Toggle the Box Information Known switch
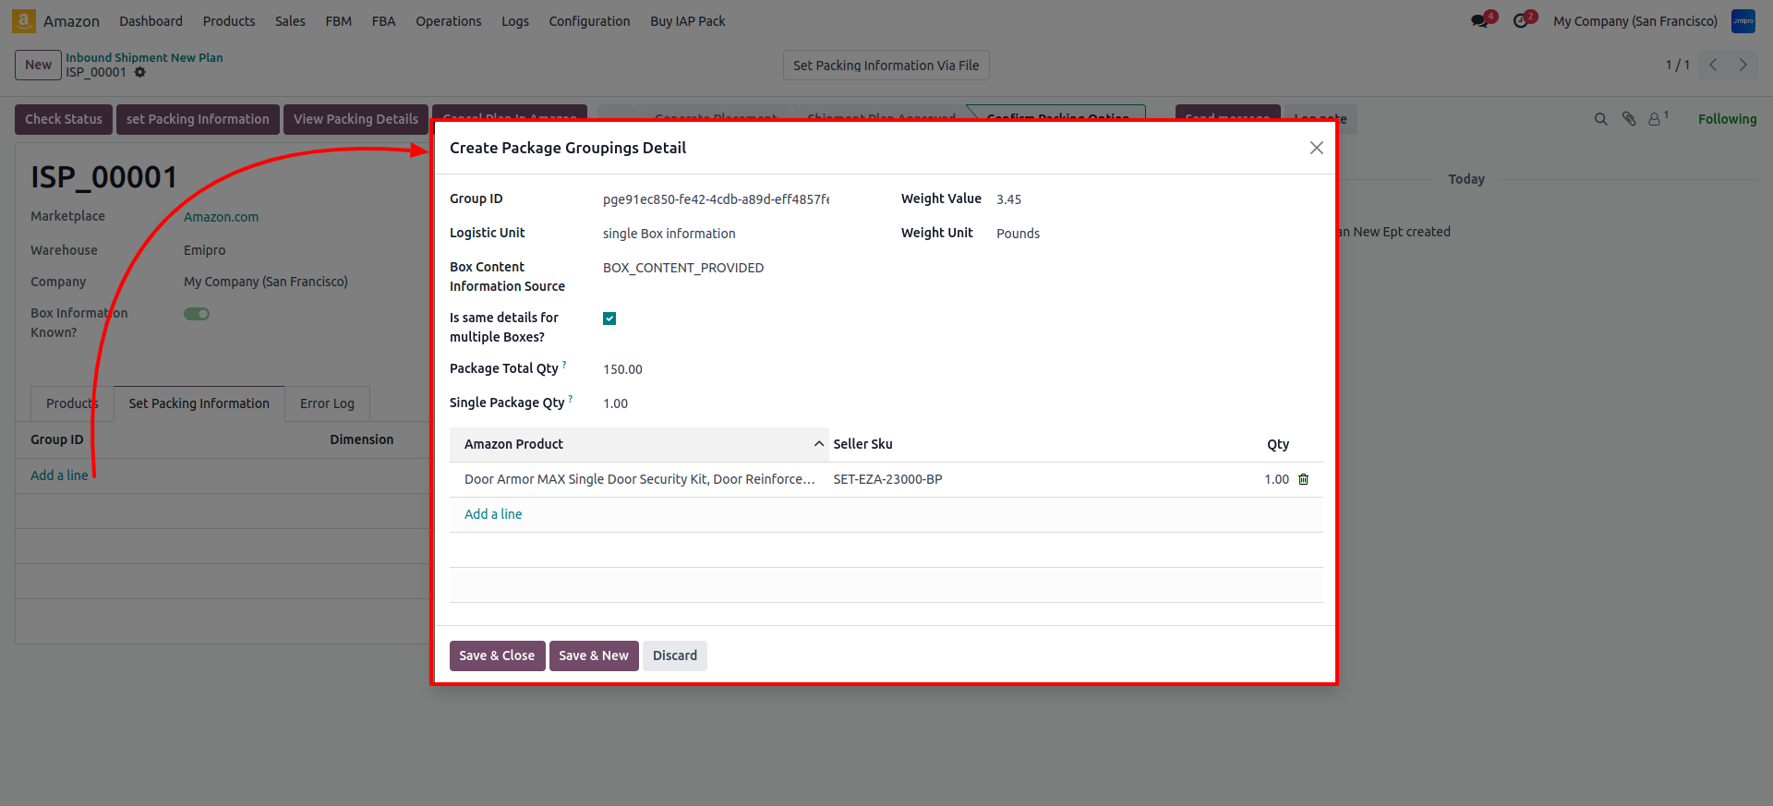 pos(197,314)
